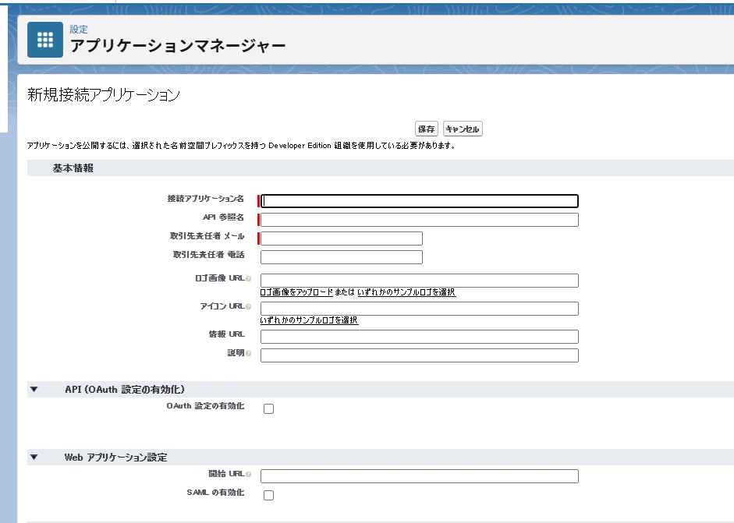Viewport: 734px width, 523px height.
Task: Click the 開始 URL input field
Action: tap(420, 476)
